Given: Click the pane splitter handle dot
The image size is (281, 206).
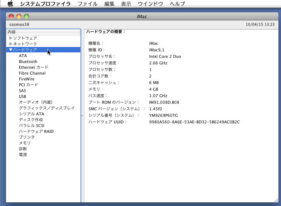Looking at the screenshot, I should [82, 115].
